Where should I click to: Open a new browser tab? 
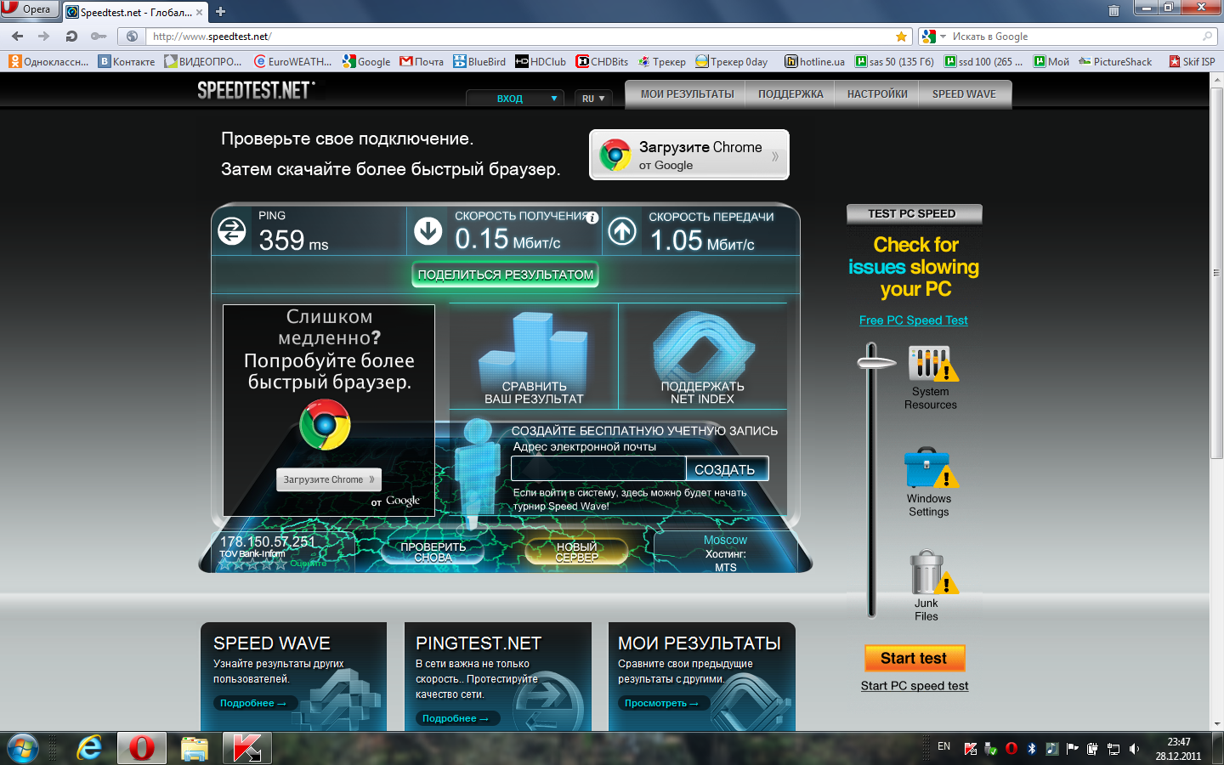click(x=220, y=11)
